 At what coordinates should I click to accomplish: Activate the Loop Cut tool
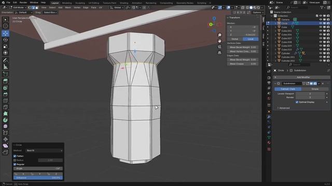(6, 101)
